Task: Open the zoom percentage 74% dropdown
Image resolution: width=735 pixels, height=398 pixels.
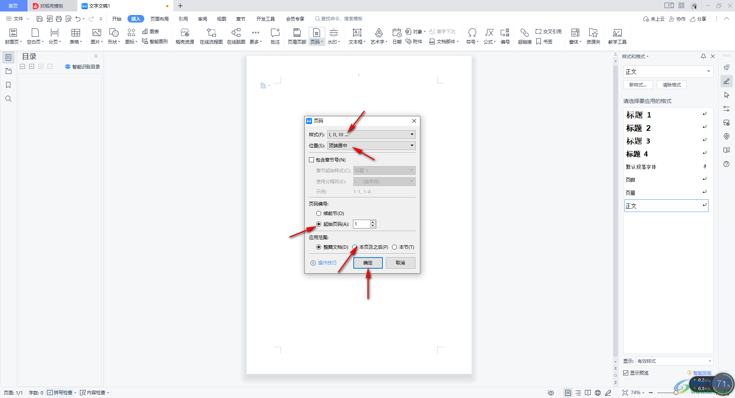Action: coord(637,393)
